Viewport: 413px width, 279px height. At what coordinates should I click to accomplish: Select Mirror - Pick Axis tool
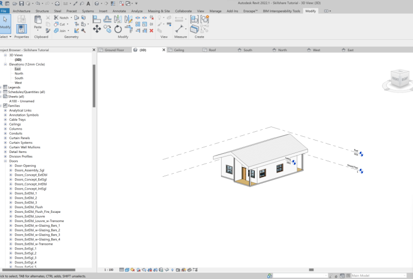118,19
